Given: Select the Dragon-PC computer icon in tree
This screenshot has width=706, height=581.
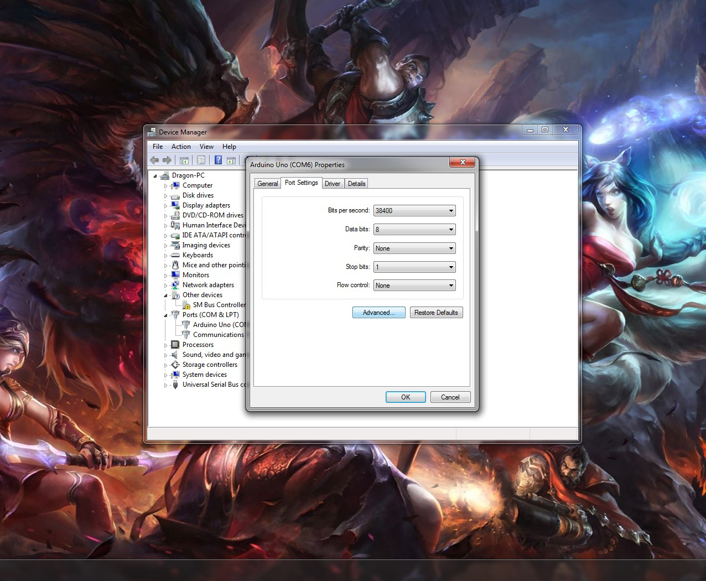Looking at the screenshot, I should tap(164, 175).
